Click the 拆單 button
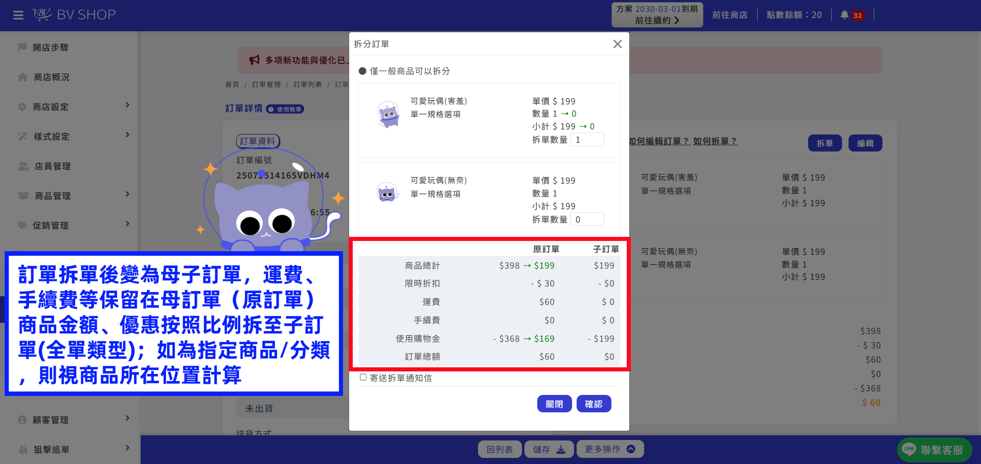This screenshot has height=464, width=981. [825, 143]
